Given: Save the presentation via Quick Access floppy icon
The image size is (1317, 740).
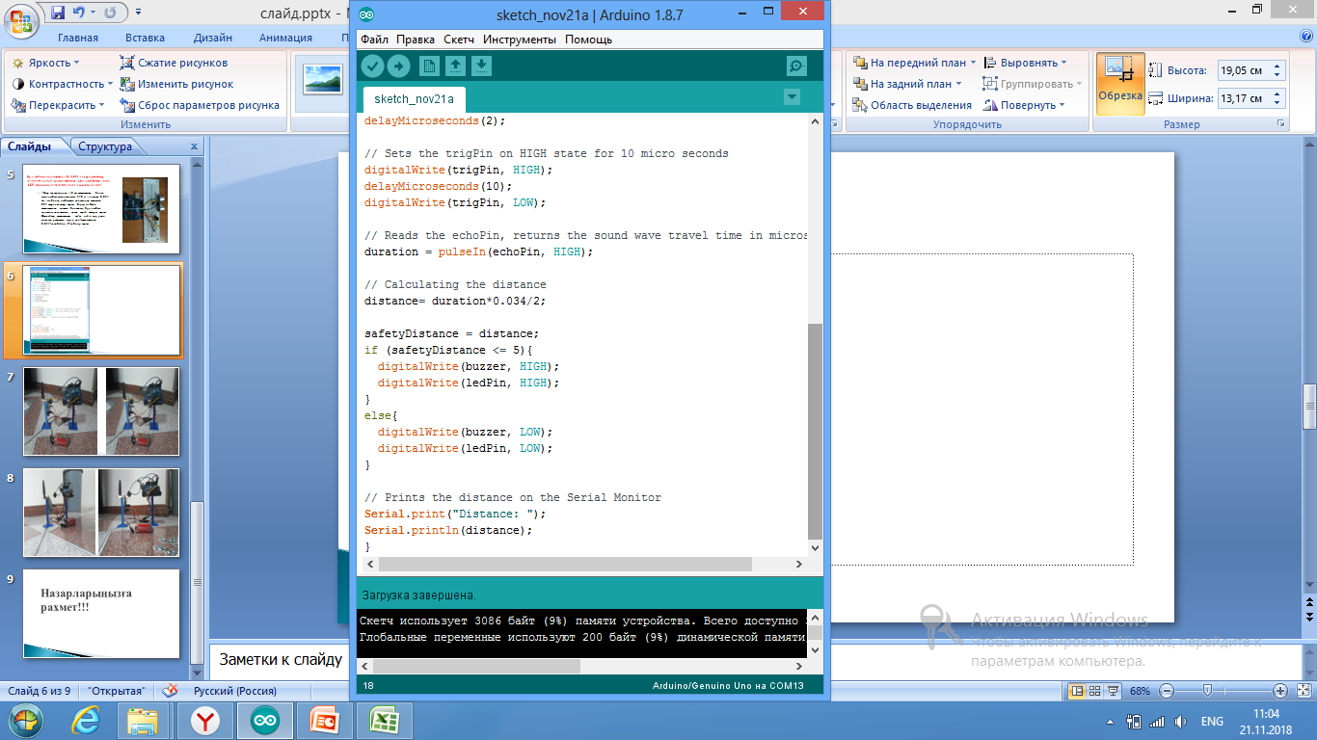Looking at the screenshot, I should pyautogui.click(x=58, y=12).
